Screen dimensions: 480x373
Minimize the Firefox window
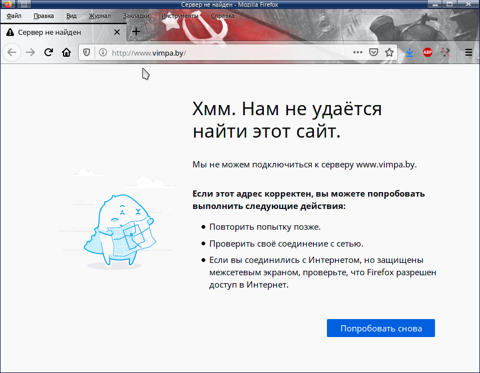click(x=434, y=4)
